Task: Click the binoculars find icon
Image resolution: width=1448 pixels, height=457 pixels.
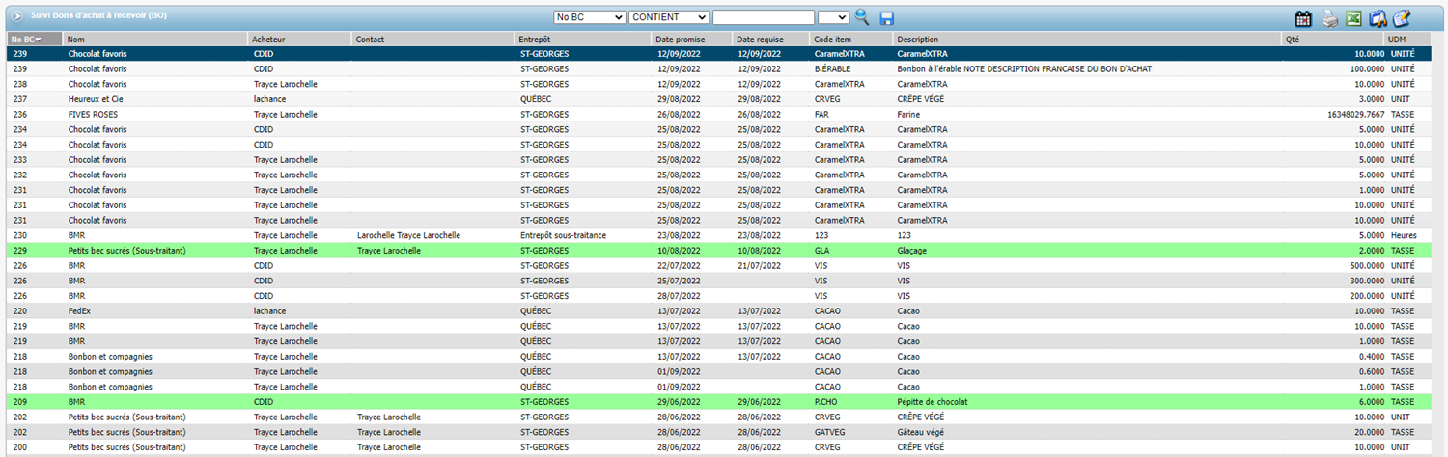Action: point(1378,17)
